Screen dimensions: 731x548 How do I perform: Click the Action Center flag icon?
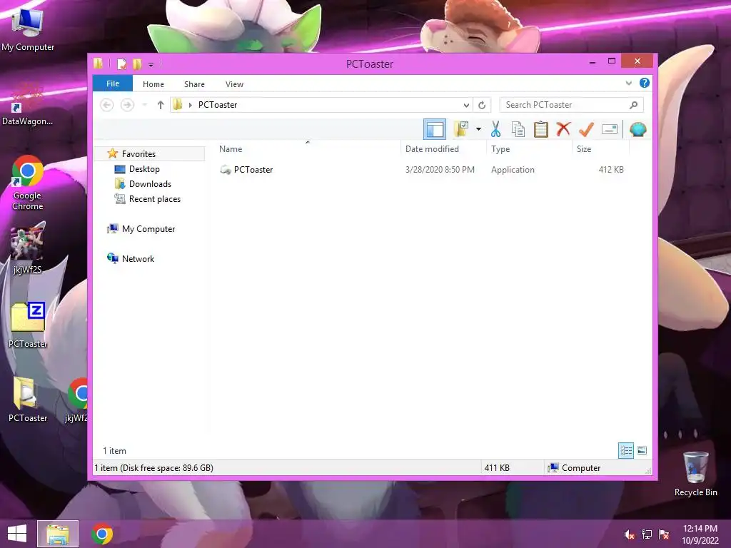[664, 534]
